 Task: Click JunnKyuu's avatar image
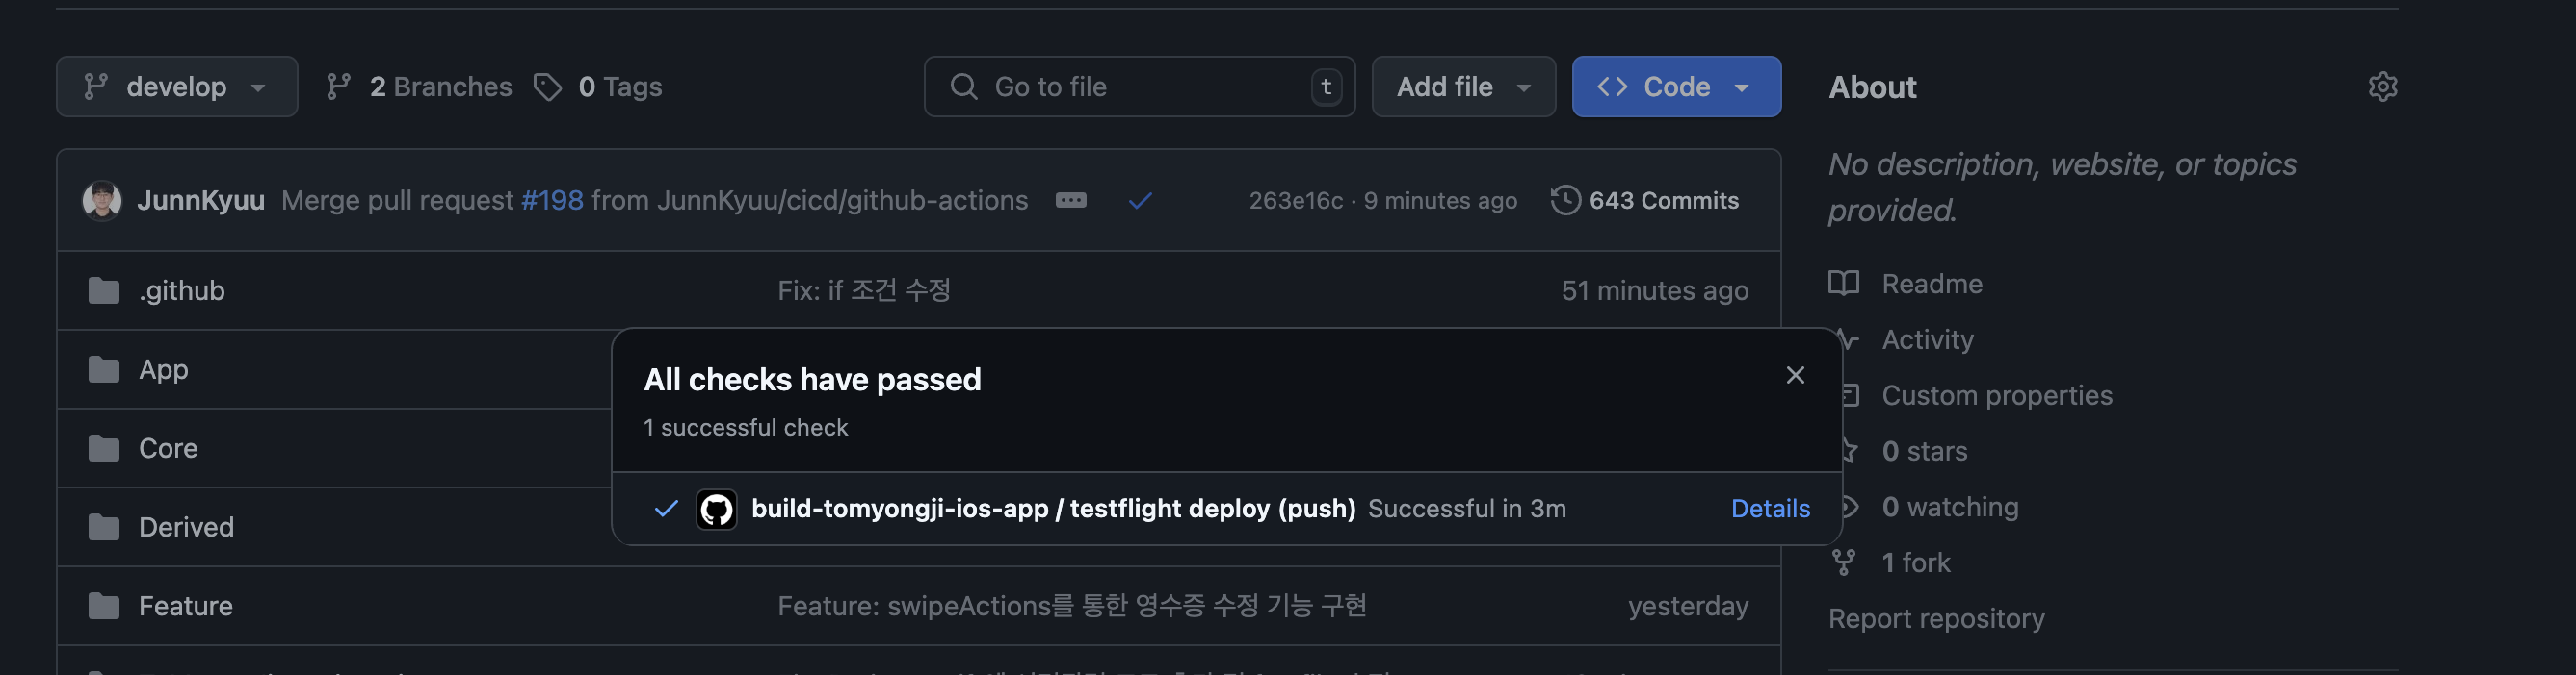tap(102, 201)
